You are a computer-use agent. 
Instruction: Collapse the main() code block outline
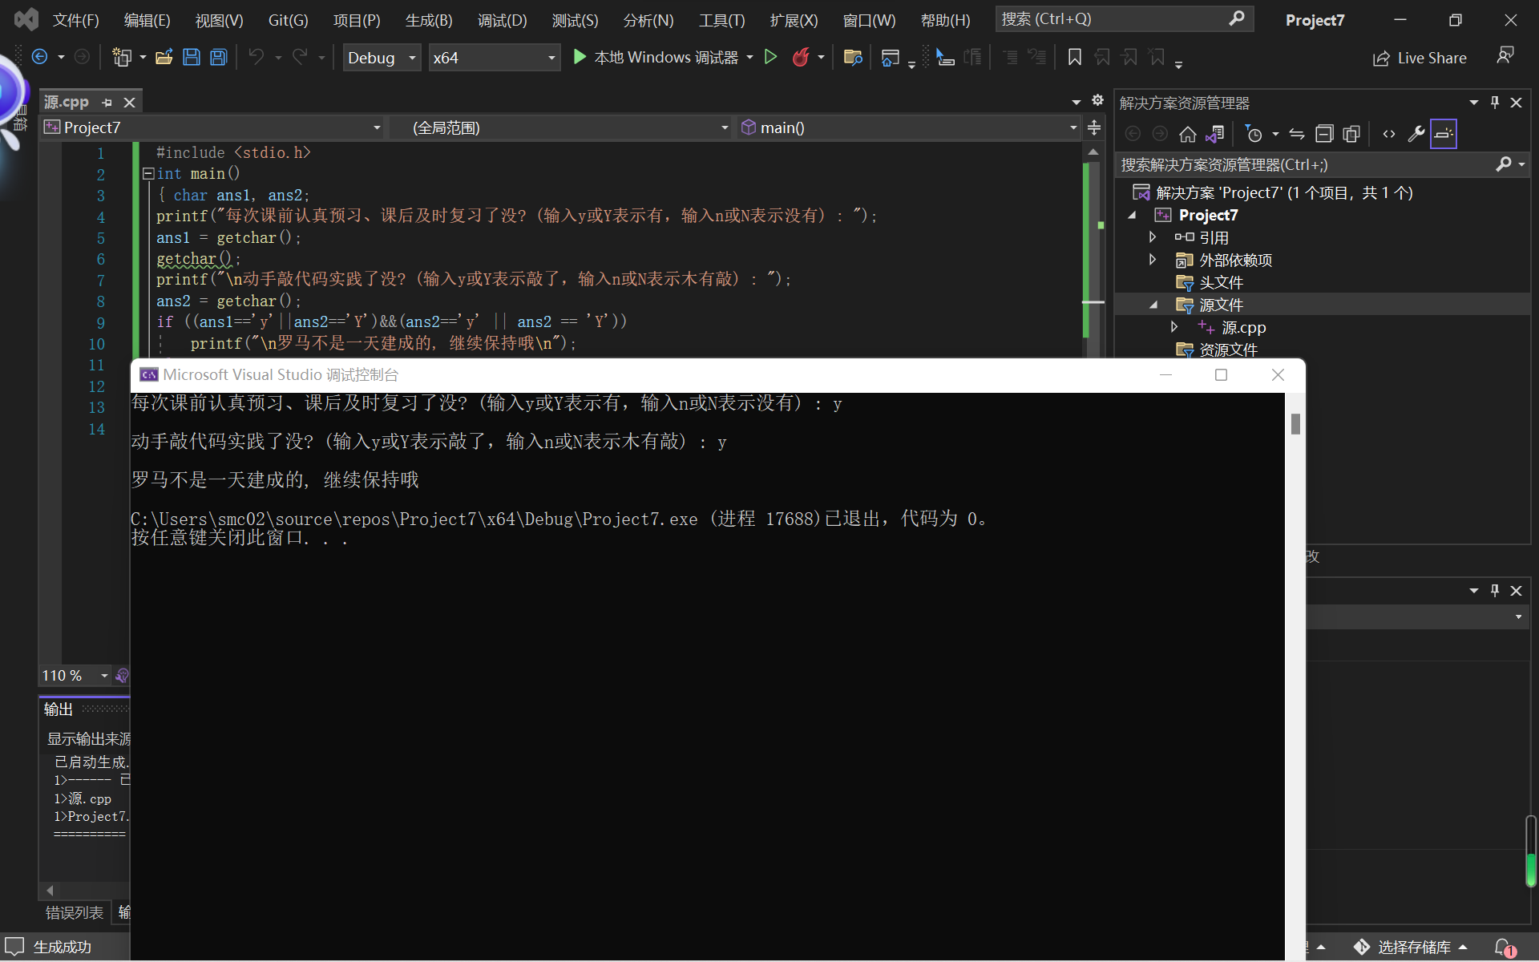(x=148, y=174)
